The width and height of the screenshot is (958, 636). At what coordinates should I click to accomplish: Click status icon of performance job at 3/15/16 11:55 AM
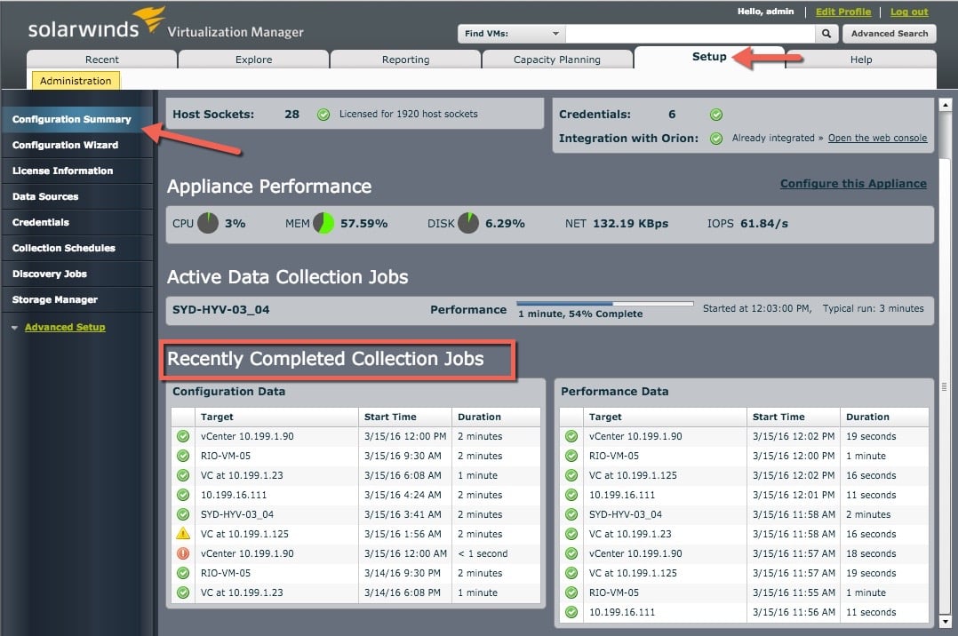571,592
